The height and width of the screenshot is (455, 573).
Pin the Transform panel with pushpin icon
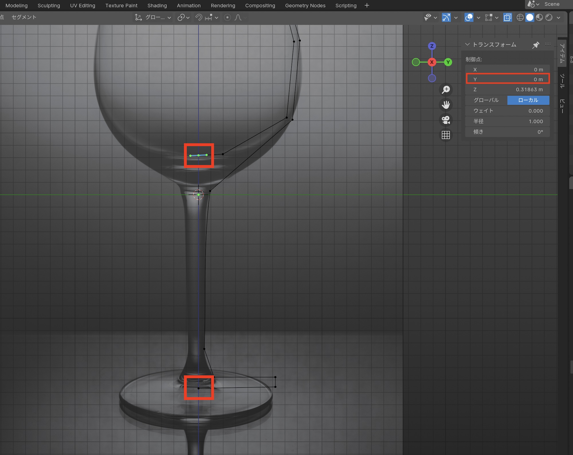[x=535, y=45]
